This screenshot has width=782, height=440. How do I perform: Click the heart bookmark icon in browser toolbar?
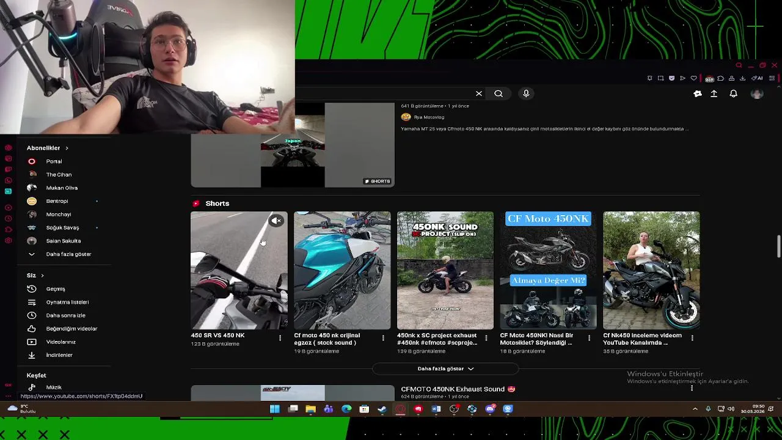693,78
